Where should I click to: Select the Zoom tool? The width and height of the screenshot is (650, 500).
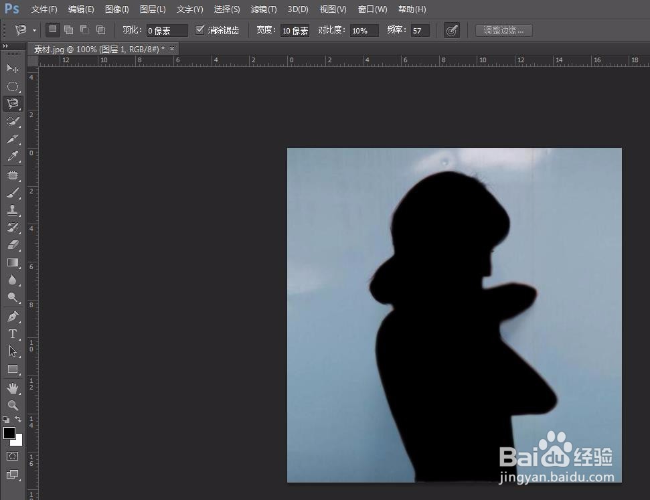click(13, 405)
